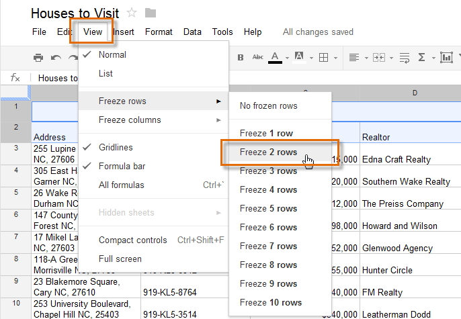Open the View menu

[93, 32]
